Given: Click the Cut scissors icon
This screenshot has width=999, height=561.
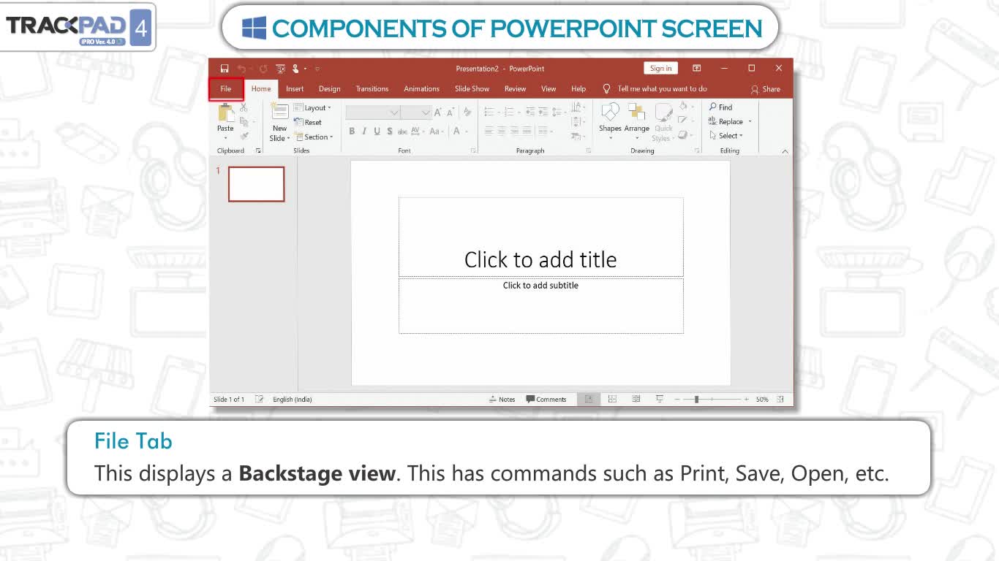Looking at the screenshot, I should coord(244,108).
